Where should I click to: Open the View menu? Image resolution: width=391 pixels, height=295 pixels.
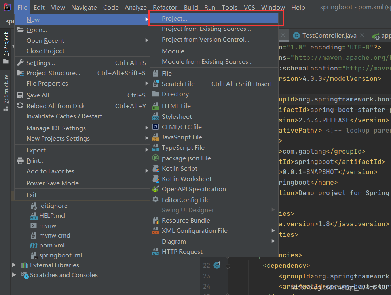coord(58,7)
